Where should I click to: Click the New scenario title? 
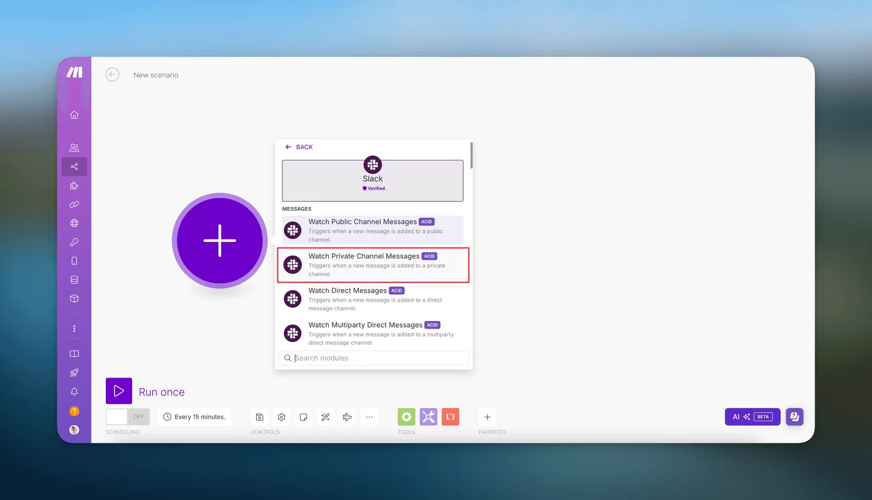156,75
